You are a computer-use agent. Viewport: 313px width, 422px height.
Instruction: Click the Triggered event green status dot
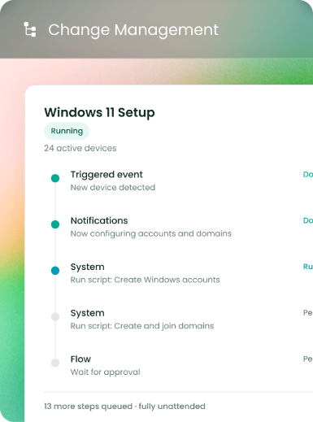[55, 178]
